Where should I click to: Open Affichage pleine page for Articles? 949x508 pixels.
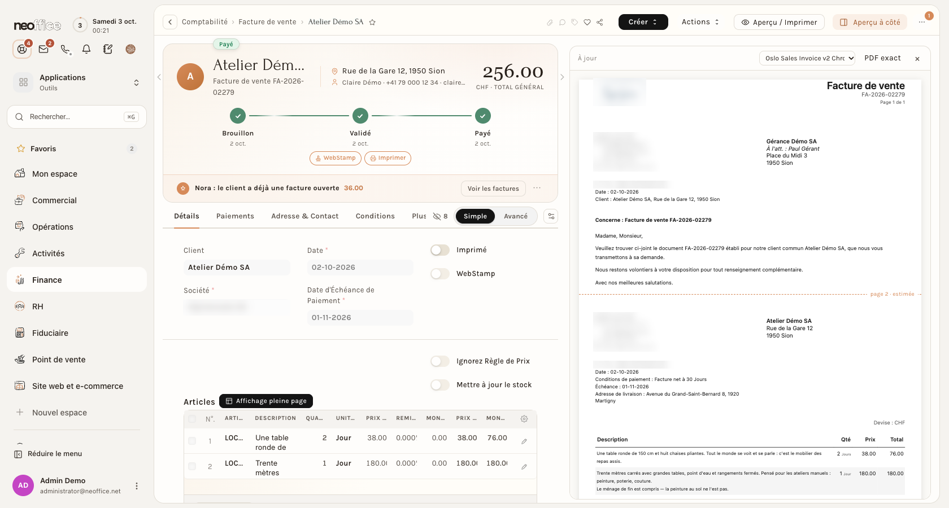[266, 401]
